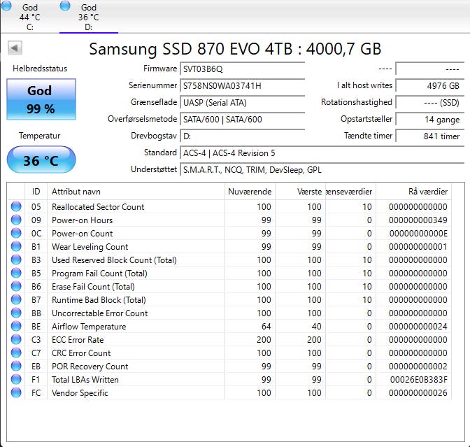Click raw value 000000000026 for Vendor Specific
Image resolution: width=470 pixels, height=447 pixels.
[418, 393]
